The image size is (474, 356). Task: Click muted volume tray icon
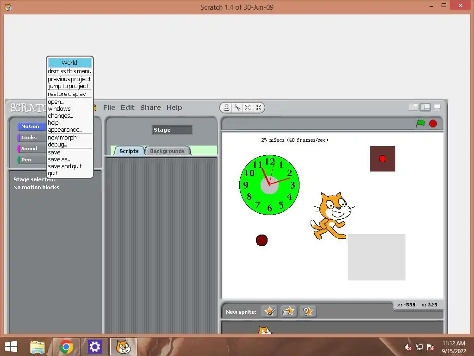(x=408, y=347)
